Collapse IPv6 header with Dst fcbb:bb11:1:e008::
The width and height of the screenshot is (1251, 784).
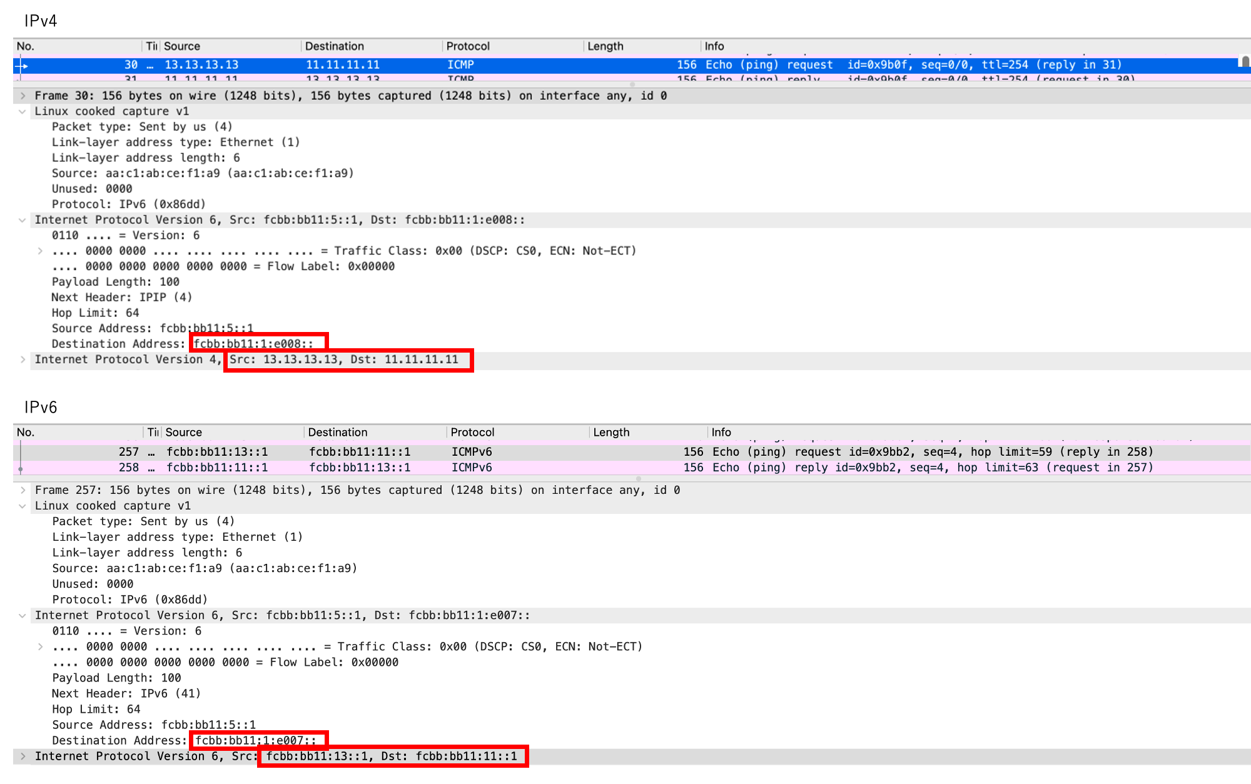pos(23,220)
